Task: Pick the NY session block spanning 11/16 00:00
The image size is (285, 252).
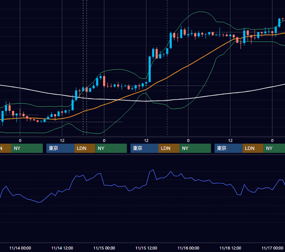Action: (195, 148)
